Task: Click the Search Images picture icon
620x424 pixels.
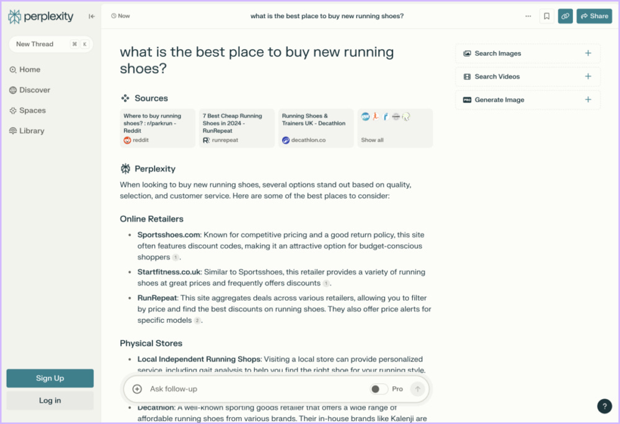Action: click(x=467, y=53)
